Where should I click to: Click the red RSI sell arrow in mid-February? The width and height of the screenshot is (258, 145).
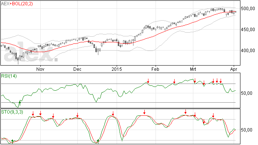point(174,81)
